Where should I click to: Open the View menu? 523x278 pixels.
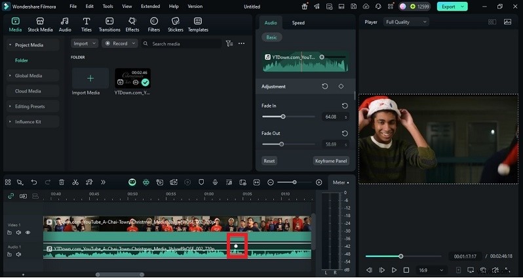(126, 7)
